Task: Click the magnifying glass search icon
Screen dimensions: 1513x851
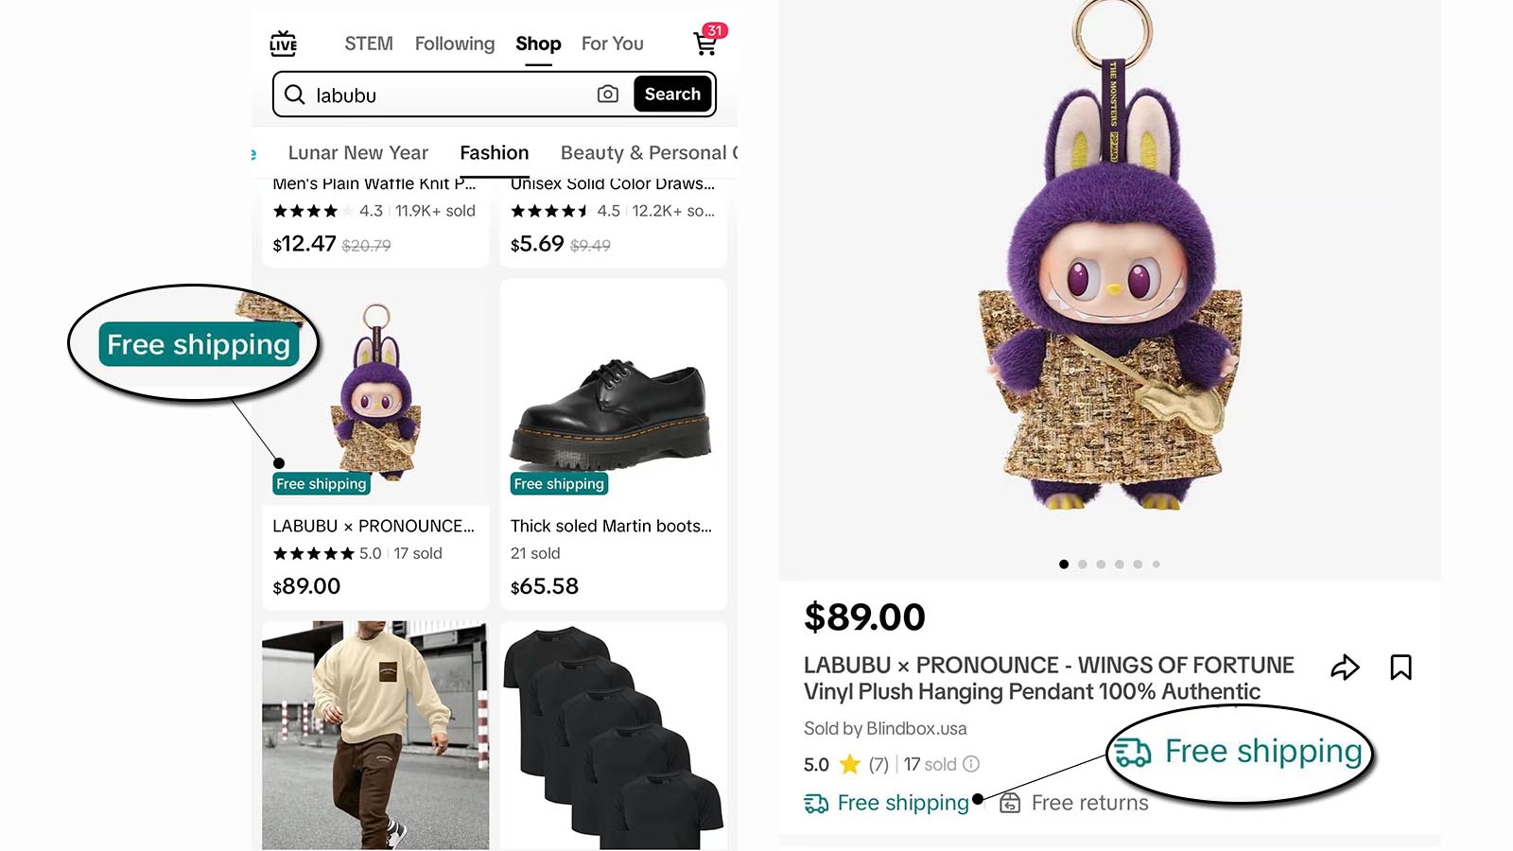Action: (x=295, y=95)
